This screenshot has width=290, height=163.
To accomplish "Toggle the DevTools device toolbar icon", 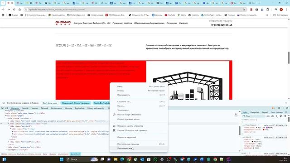I will pos(7,108).
